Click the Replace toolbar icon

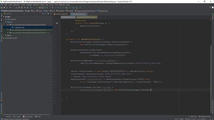click(x=27, y=8)
